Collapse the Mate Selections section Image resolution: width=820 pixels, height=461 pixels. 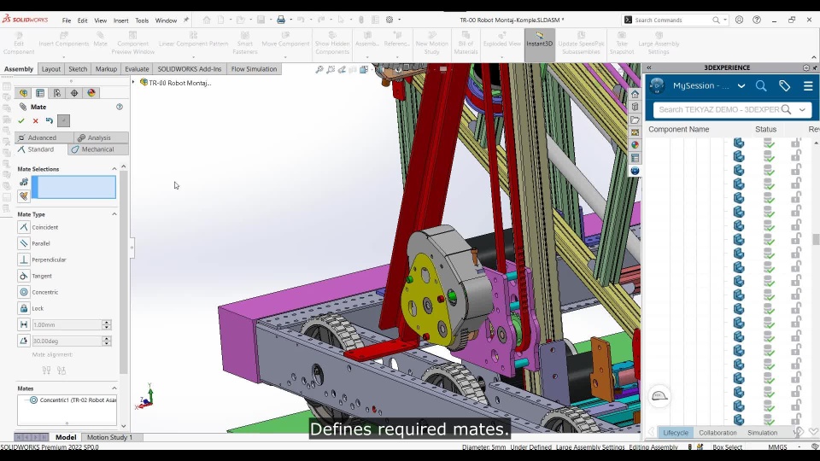click(114, 169)
